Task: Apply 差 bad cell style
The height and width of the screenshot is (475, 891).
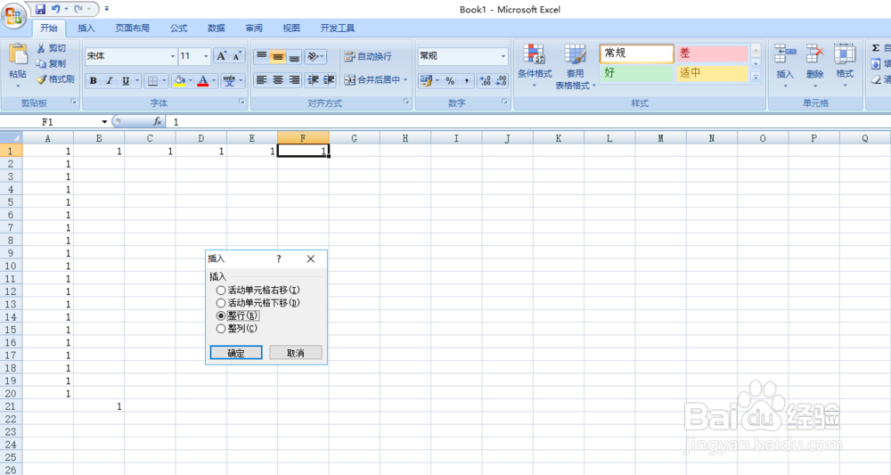Action: pos(712,53)
